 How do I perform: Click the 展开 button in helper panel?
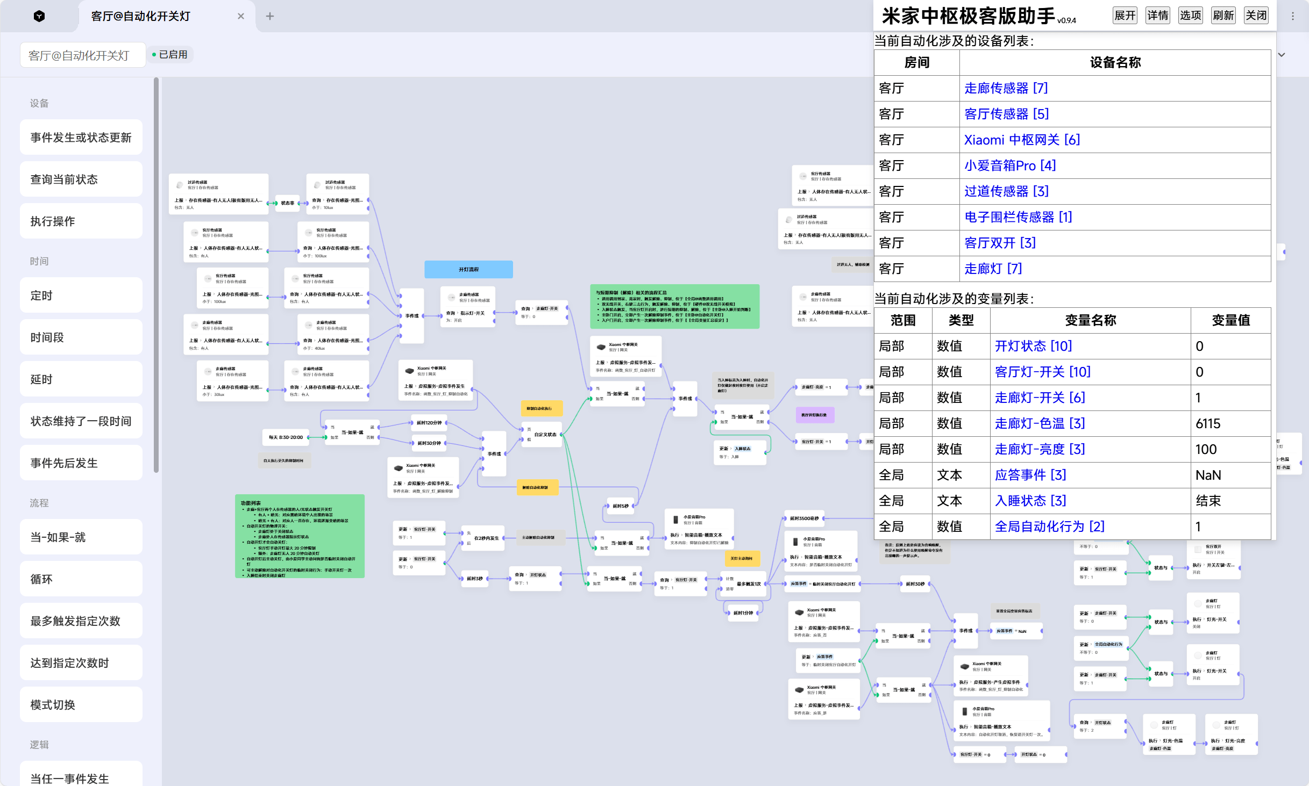pyautogui.click(x=1125, y=15)
